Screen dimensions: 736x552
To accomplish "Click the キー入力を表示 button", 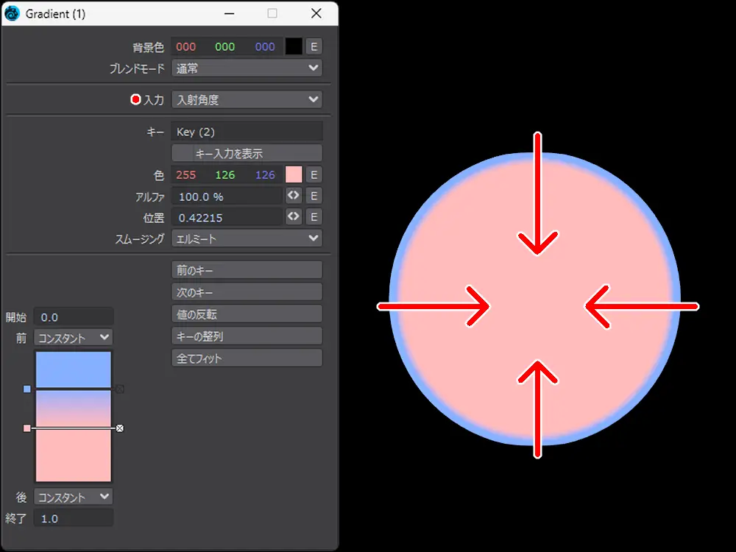I will pyautogui.click(x=247, y=153).
